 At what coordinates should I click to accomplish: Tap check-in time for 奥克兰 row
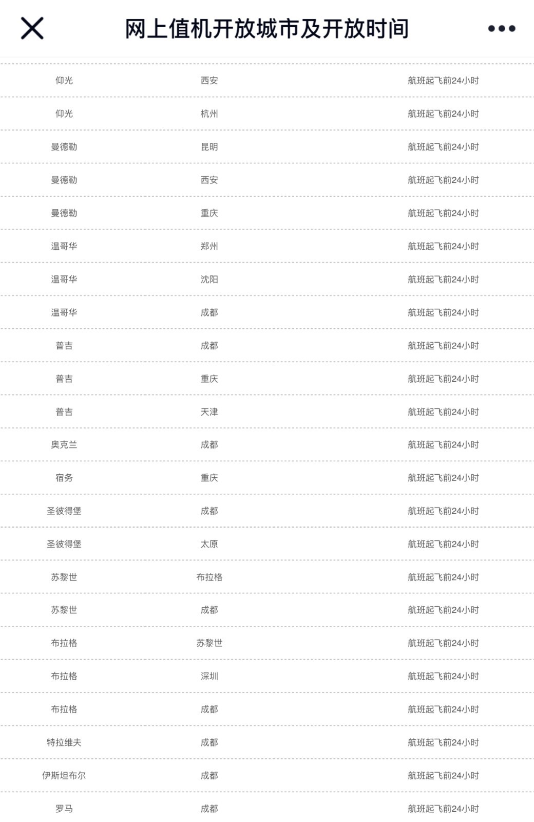coord(443,444)
